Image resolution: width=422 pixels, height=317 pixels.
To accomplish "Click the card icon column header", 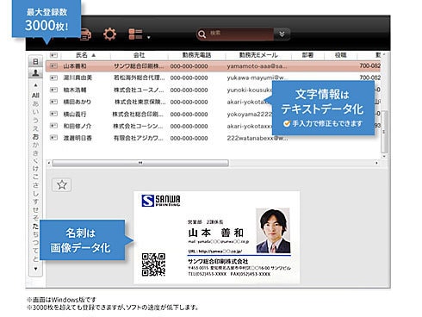I will tap(53, 55).
